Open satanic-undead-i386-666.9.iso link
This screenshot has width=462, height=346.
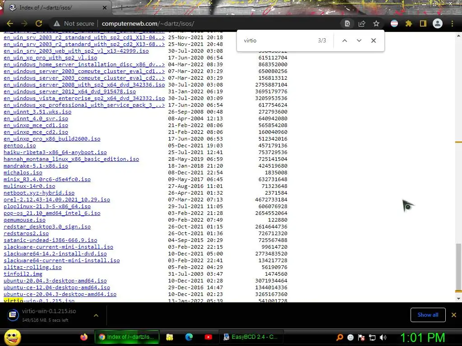click(x=51, y=241)
